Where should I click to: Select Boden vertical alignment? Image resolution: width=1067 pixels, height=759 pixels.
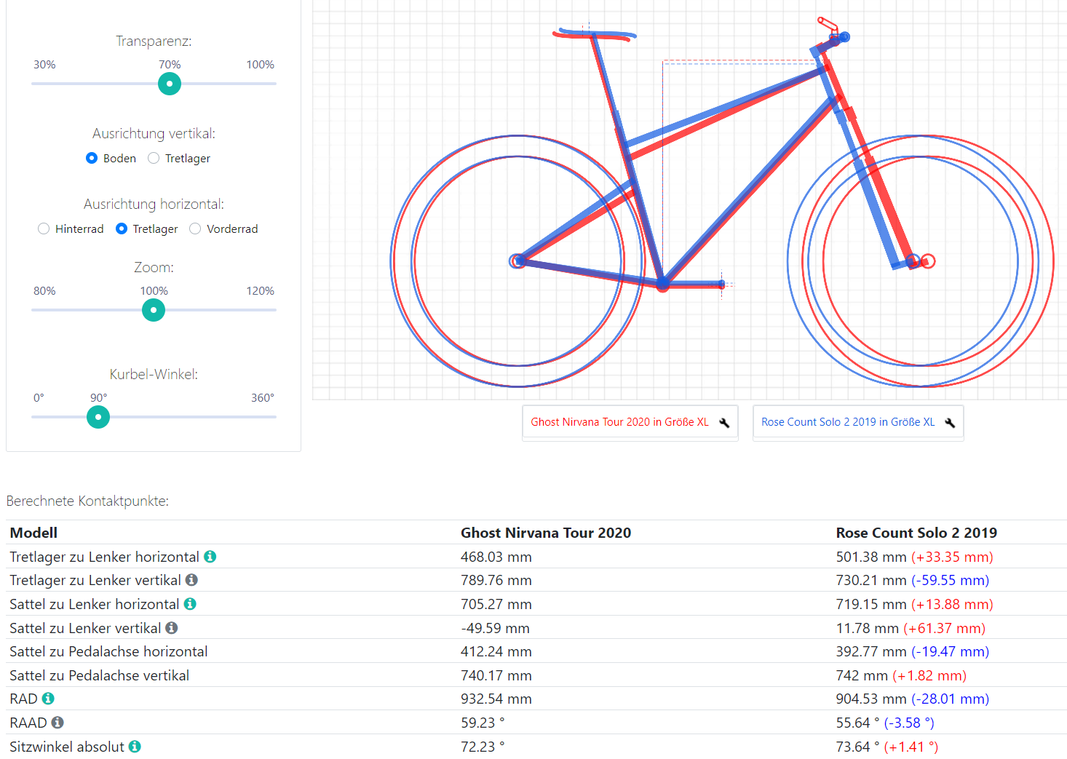[92, 158]
